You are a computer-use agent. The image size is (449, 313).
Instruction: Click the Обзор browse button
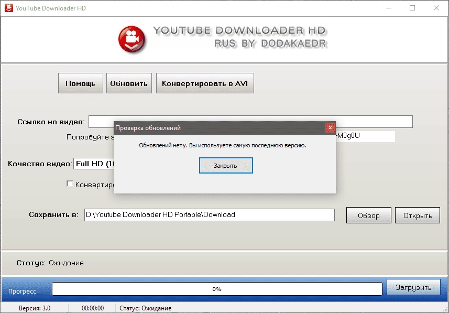click(368, 215)
